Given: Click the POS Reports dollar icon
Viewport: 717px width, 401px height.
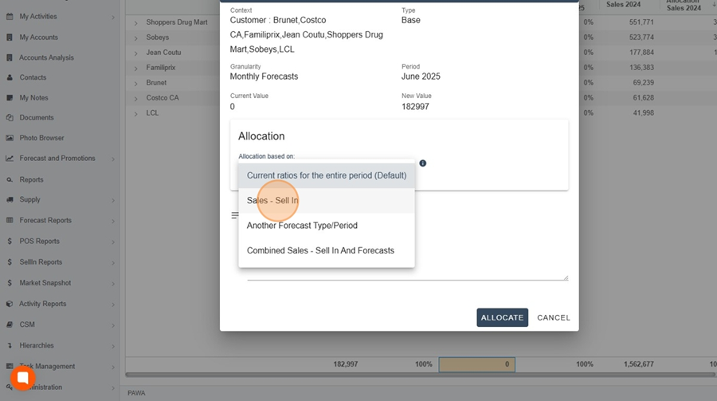Looking at the screenshot, I should pyautogui.click(x=10, y=242).
